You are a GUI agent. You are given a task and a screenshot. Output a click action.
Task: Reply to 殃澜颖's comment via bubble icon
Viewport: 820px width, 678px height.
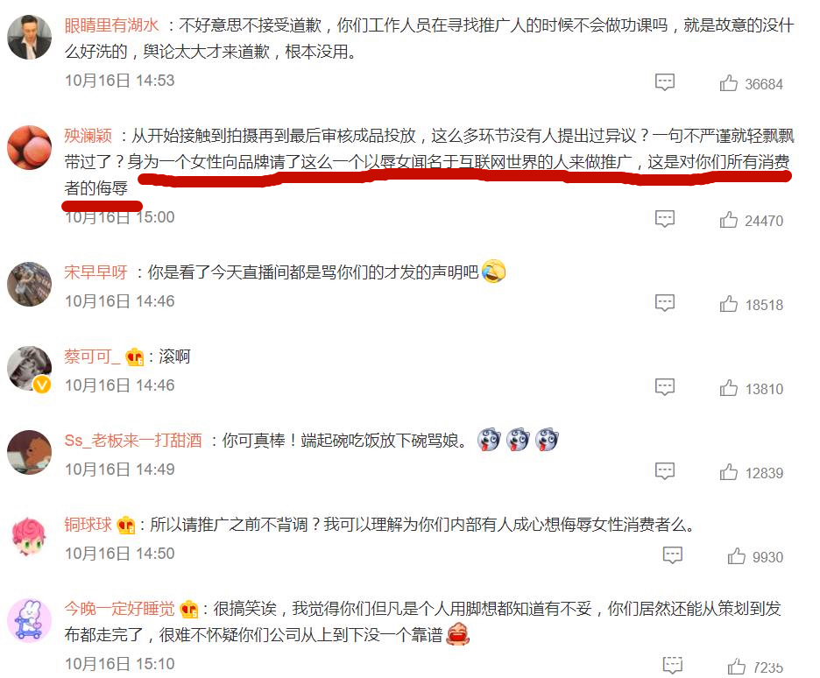[665, 218]
